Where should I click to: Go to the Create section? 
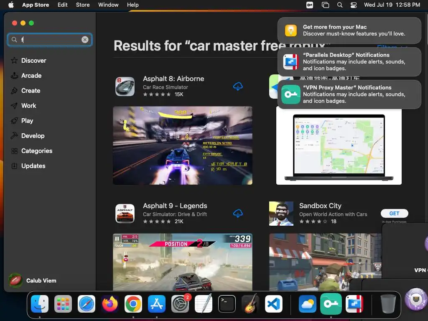tap(25, 91)
